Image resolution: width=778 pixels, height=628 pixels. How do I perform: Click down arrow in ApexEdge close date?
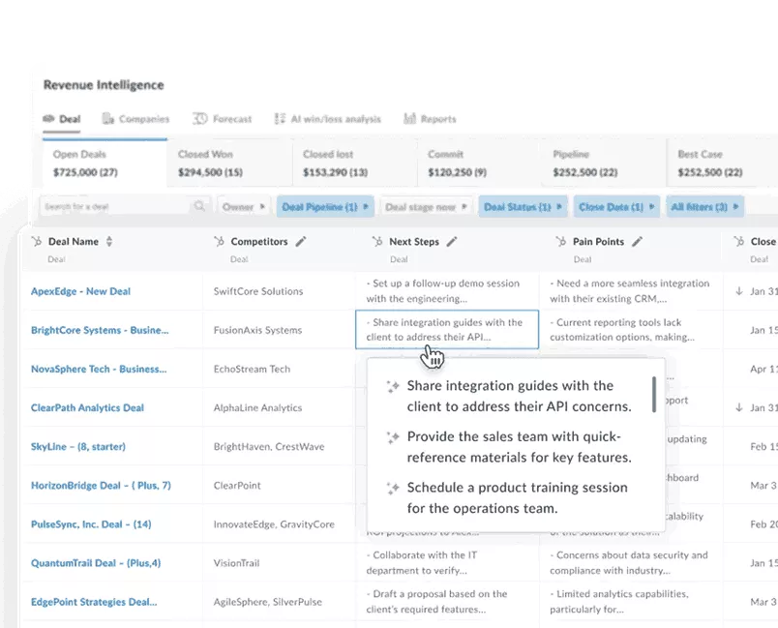click(x=739, y=291)
